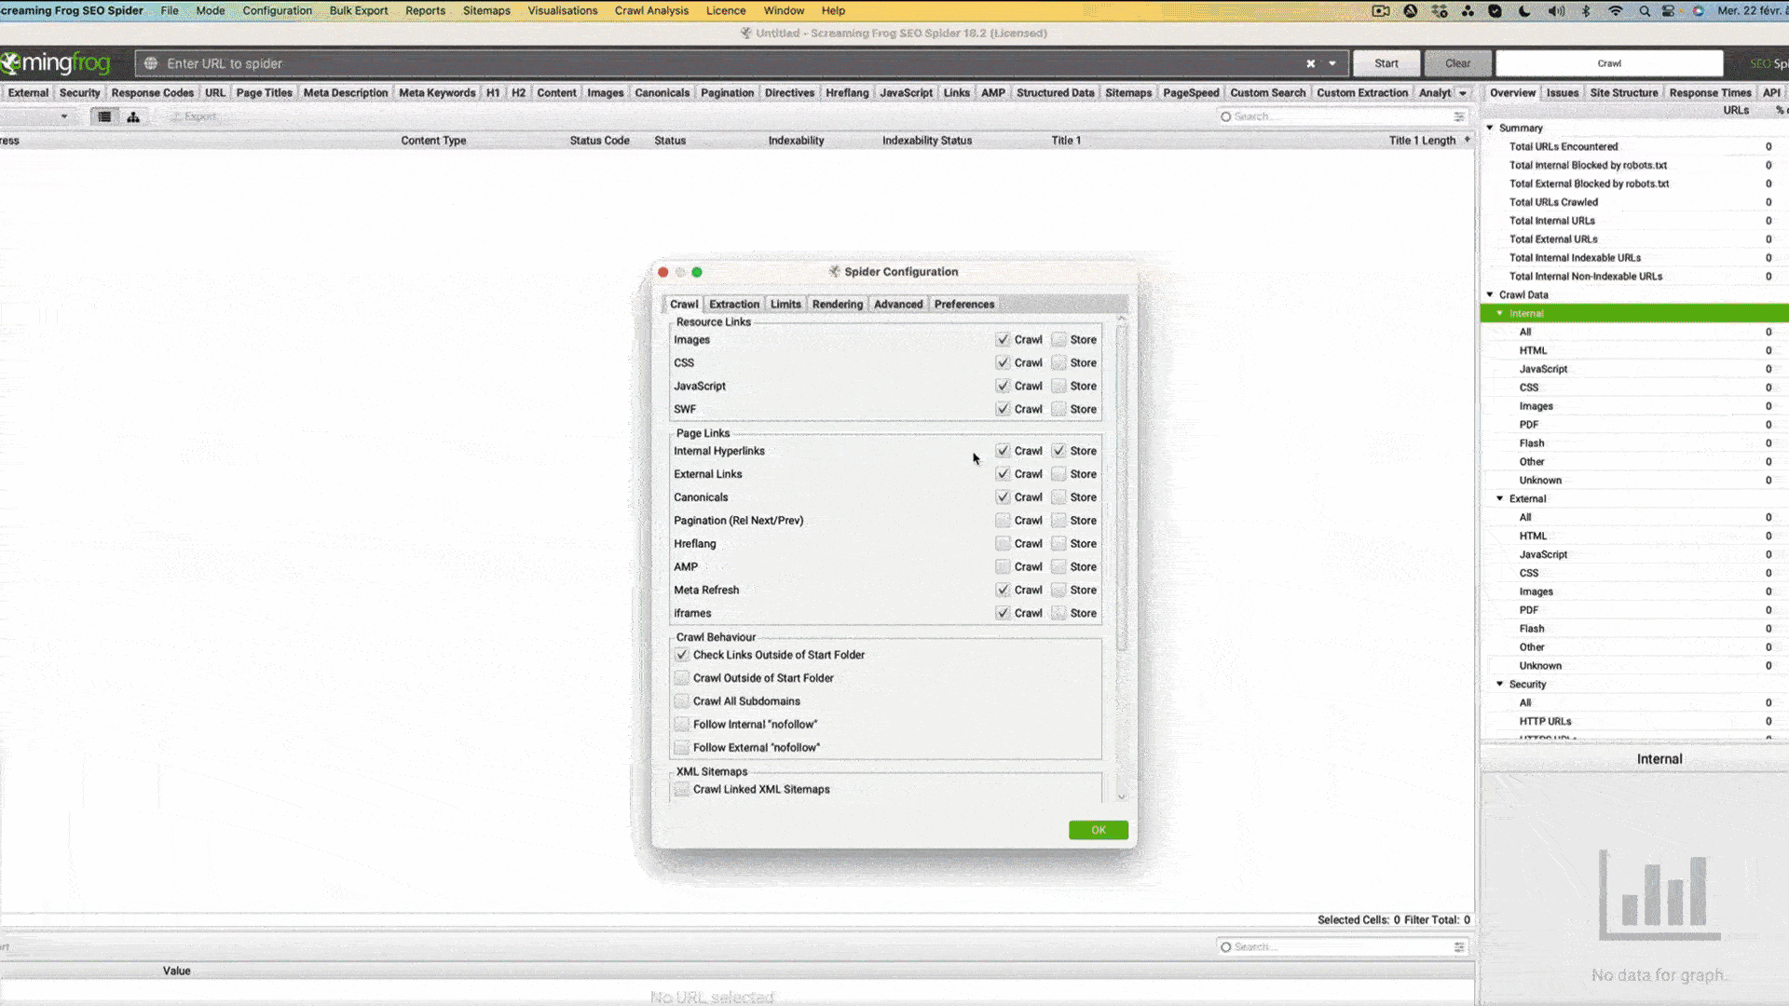The height and width of the screenshot is (1006, 1789).
Task: Click the Bluetooth menu bar icon
Action: [1586, 11]
